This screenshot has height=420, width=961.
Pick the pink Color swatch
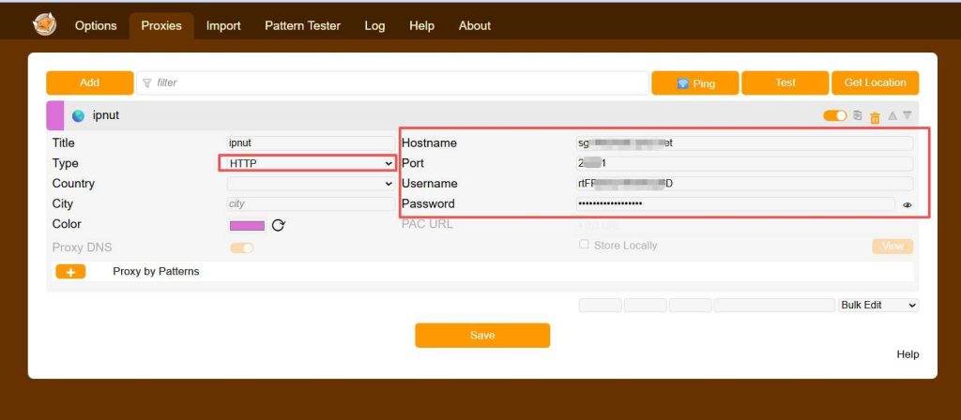pyautogui.click(x=247, y=225)
